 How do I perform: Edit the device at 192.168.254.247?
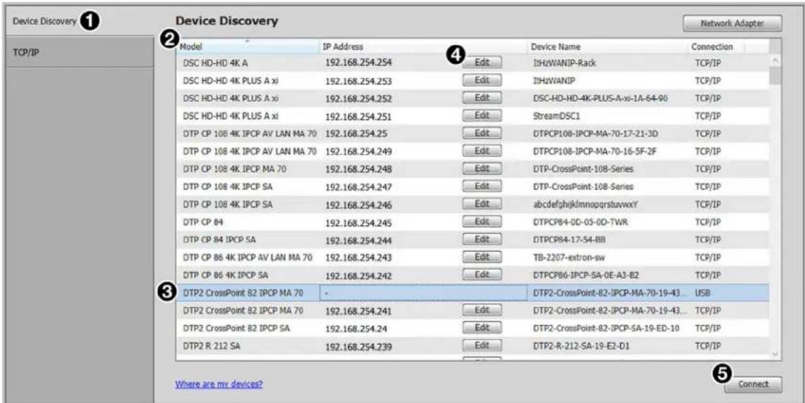482,186
